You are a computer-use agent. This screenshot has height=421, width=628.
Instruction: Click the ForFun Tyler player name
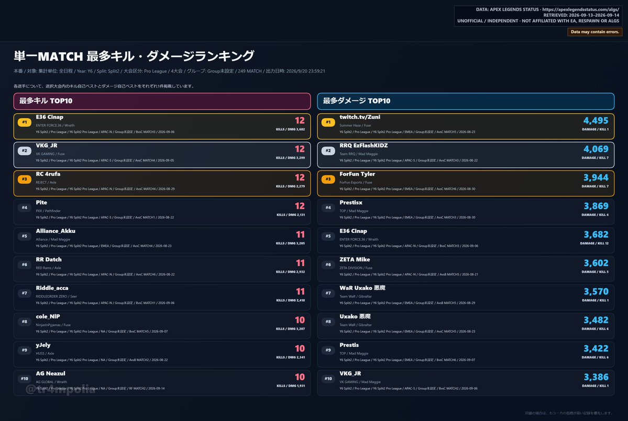tap(357, 174)
